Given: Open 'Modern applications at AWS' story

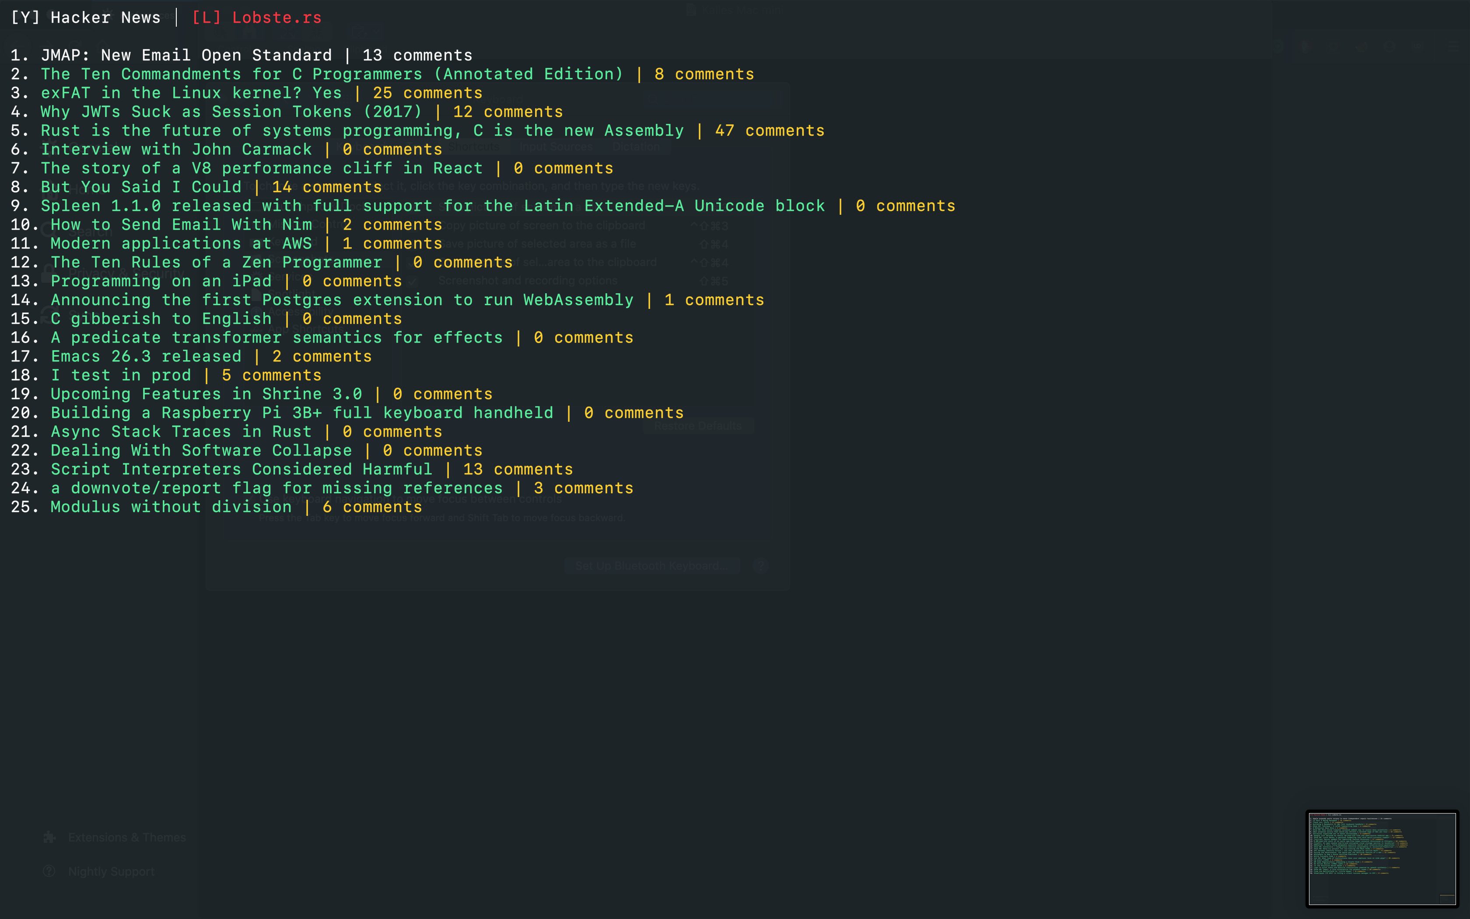Looking at the screenshot, I should point(181,244).
